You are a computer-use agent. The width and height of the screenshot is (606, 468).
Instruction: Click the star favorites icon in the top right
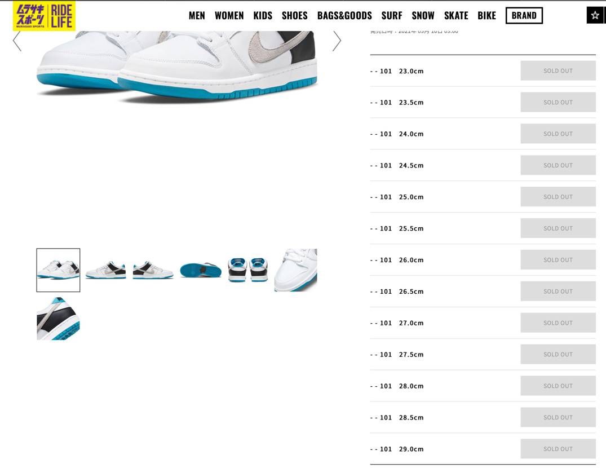coord(595,15)
